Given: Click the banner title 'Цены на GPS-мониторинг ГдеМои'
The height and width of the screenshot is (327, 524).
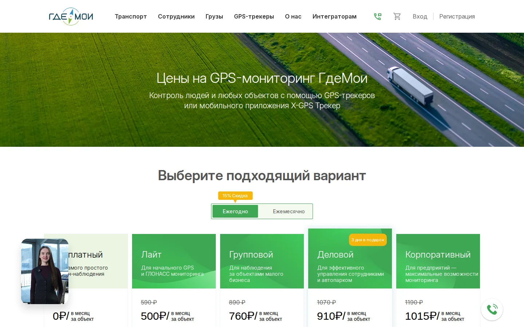Looking at the screenshot, I should (x=262, y=78).
